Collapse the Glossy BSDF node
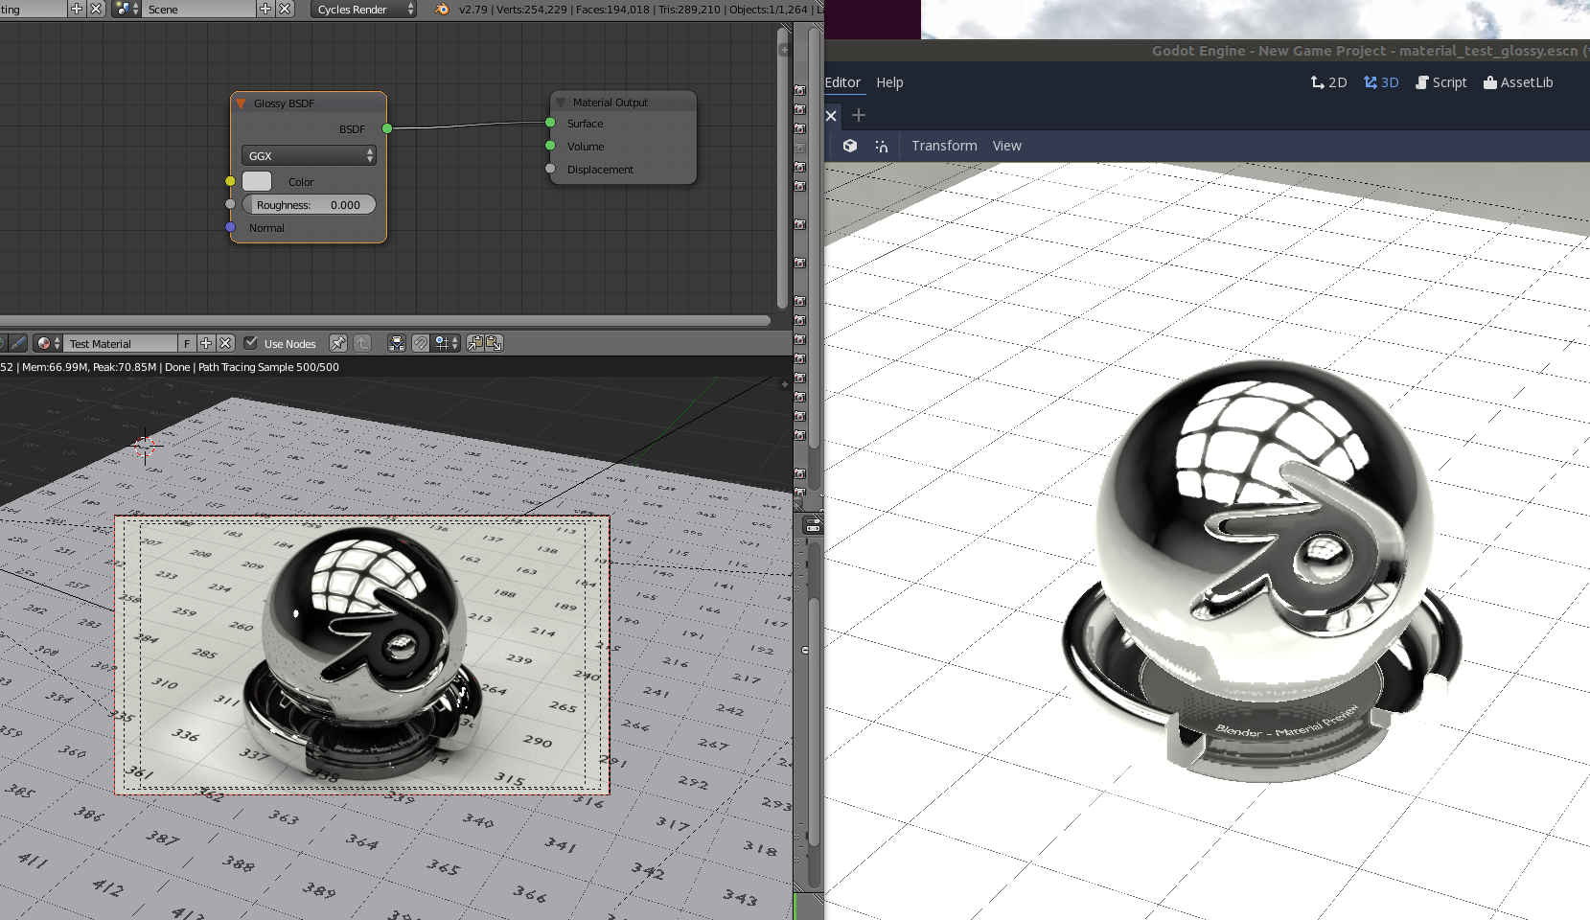The height and width of the screenshot is (920, 1590). pos(242,103)
